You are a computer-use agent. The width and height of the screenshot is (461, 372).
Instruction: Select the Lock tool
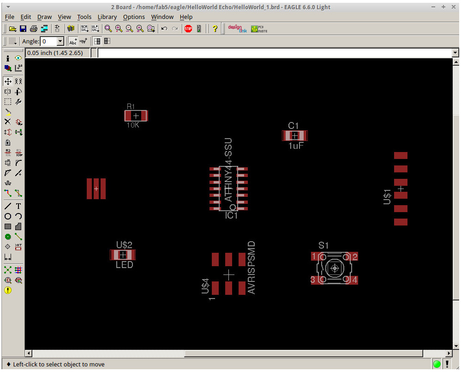pos(8,142)
